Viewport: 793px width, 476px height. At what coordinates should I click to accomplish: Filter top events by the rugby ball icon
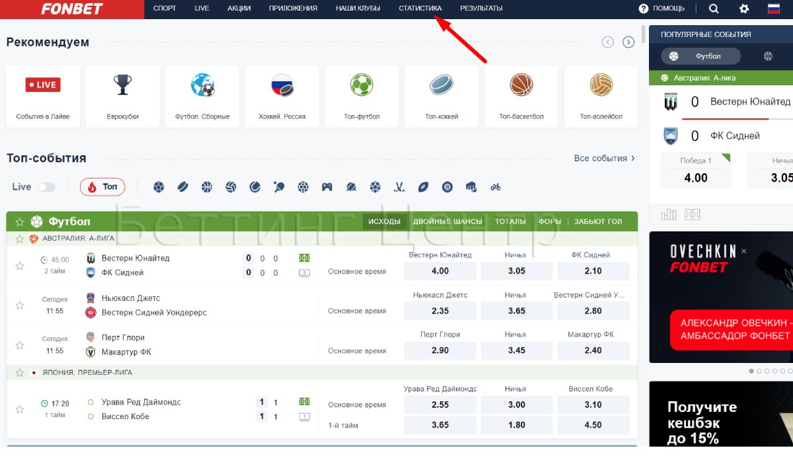coord(424,187)
